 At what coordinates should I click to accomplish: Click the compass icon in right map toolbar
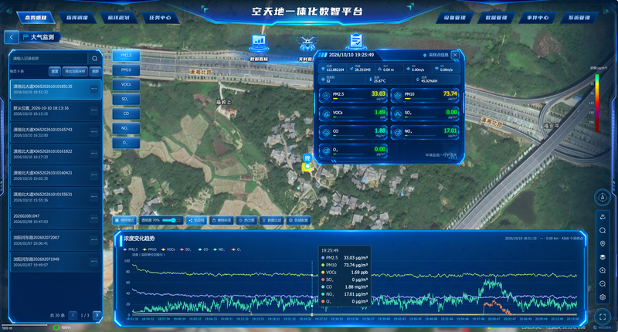(x=603, y=198)
